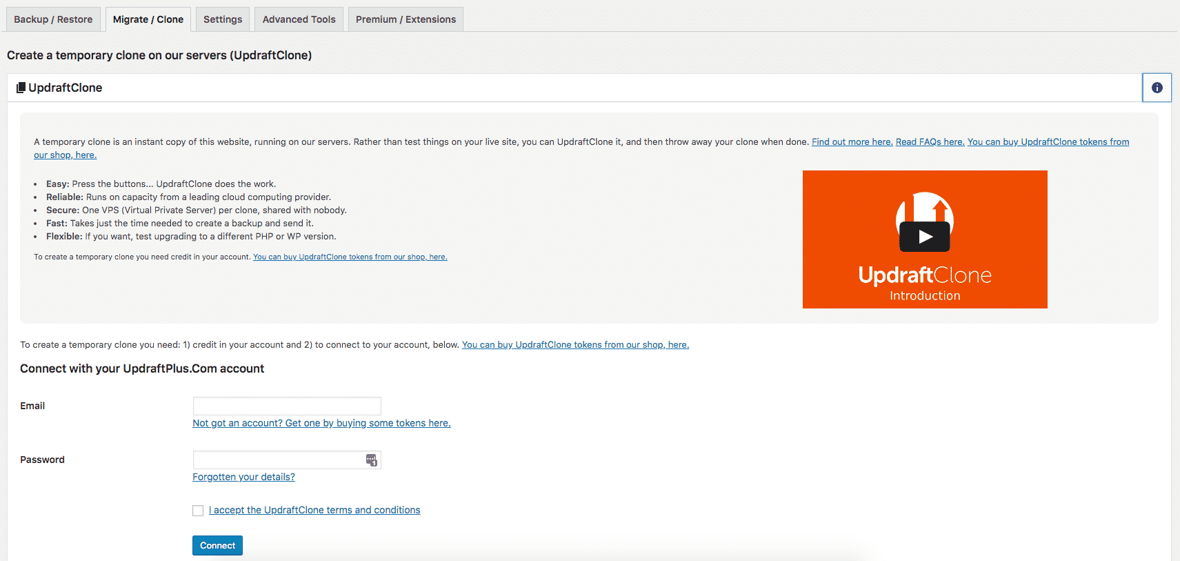
Task: Switch to the Backup / Restore tab
Action: pyautogui.click(x=53, y=19)
